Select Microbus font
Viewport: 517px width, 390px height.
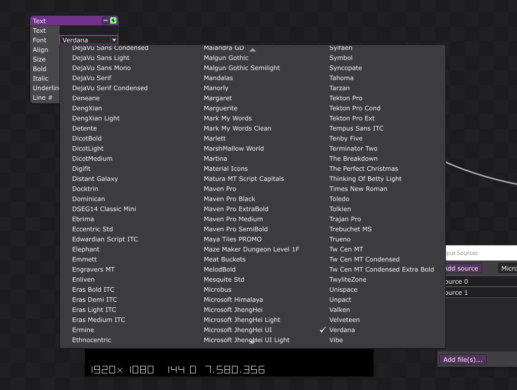217,290
